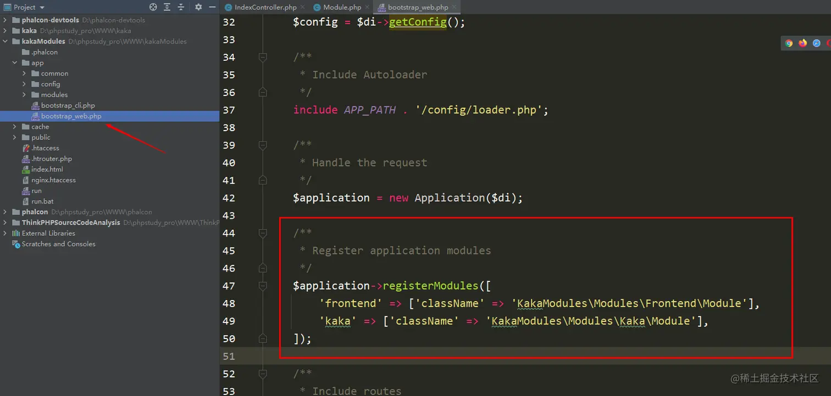Select the run.bat file
This screenshot has width=831, height=396.
click(42, 201)
